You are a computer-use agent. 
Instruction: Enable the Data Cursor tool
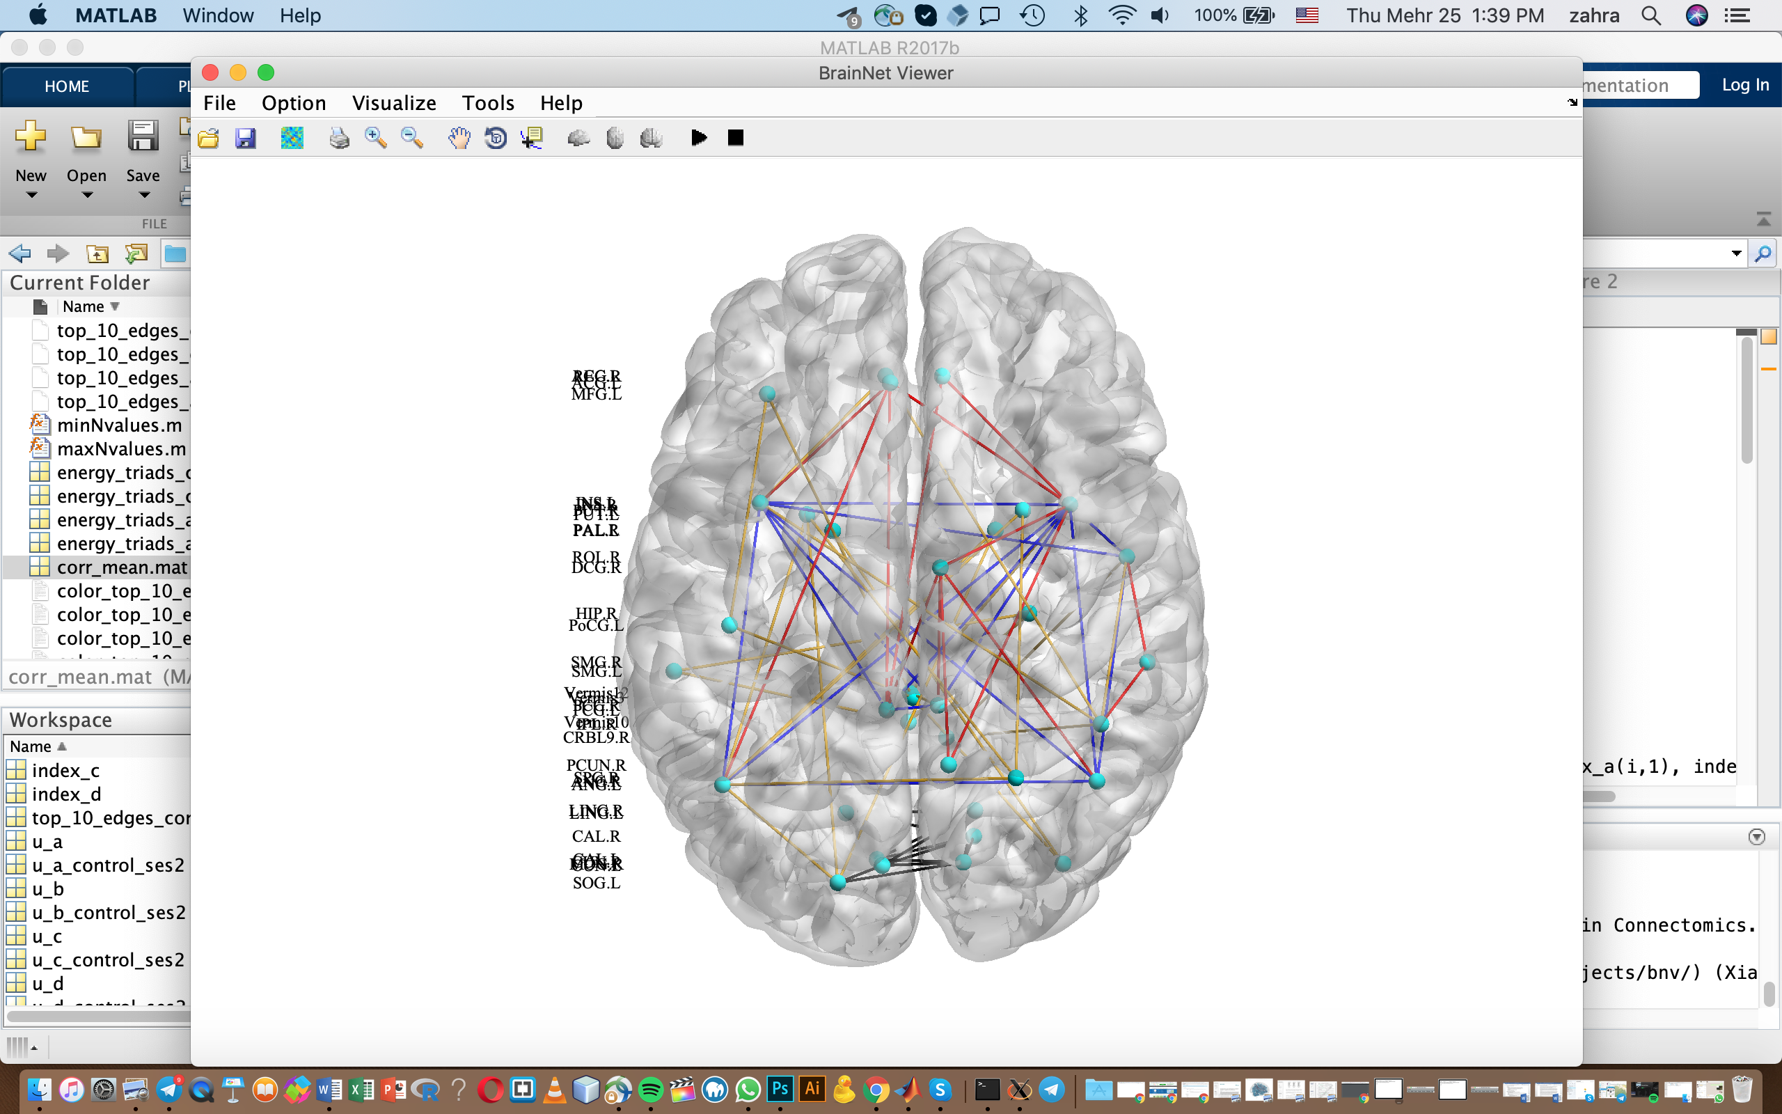(x=532, y=138)
